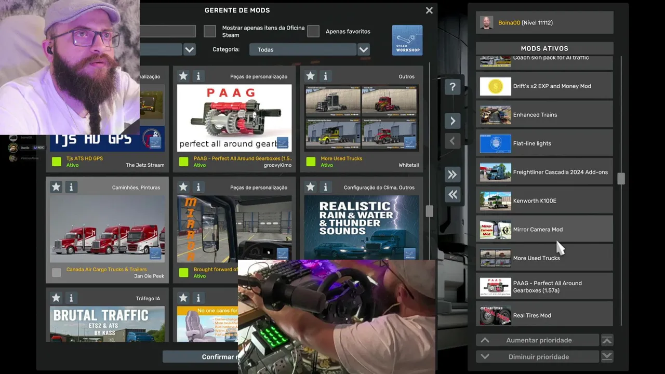Select Real Tires Mod entry

click(544, 315)
